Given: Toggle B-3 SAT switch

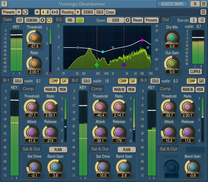Looking at the screenshot, I should tap(201, 81).
